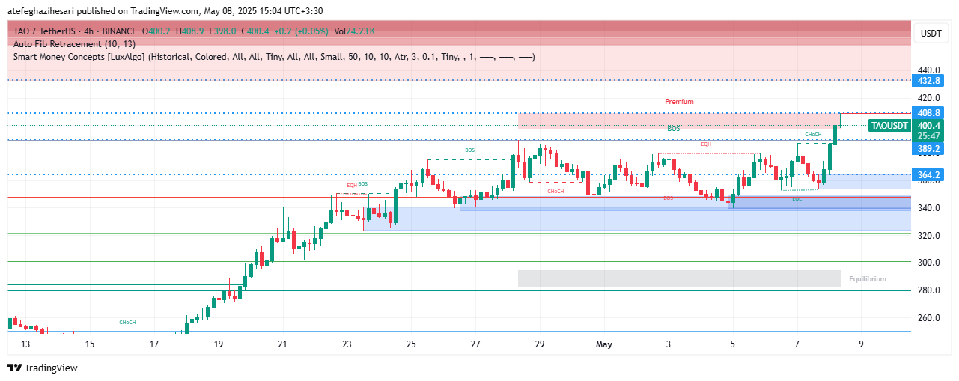Image resolution: width=959 pixels, height=381 pixels.
Task: Click the 29 date marker on time axis
Action: [540, 344]
